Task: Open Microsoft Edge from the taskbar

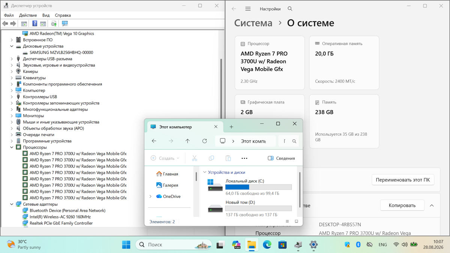Action: point(267,245)
